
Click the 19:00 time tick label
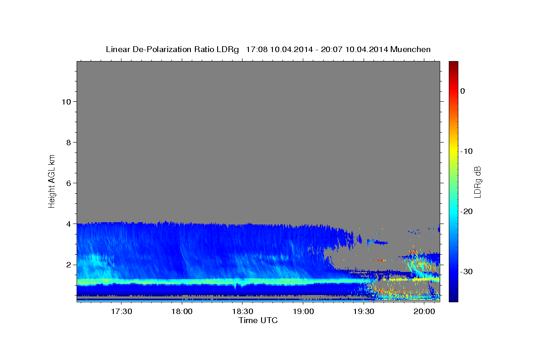[303, 311]
